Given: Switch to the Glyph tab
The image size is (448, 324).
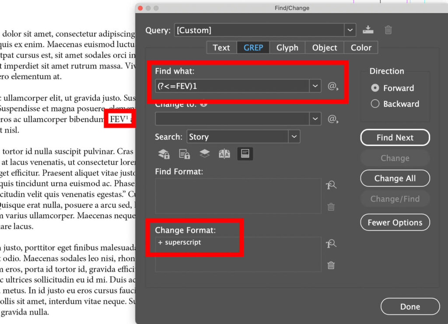Looking at the screenshot, I should click(x=287, y=47).
